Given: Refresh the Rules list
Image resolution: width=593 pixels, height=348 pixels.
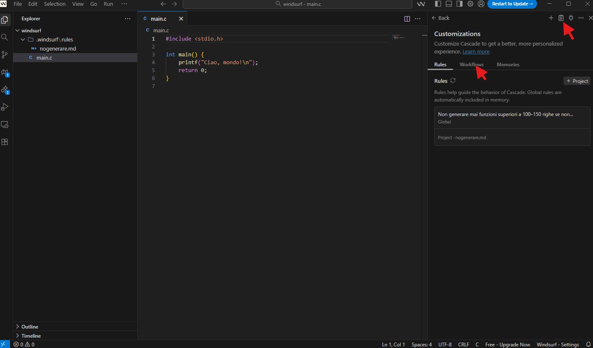Looking at the screenshot, I should click(453, 81).
